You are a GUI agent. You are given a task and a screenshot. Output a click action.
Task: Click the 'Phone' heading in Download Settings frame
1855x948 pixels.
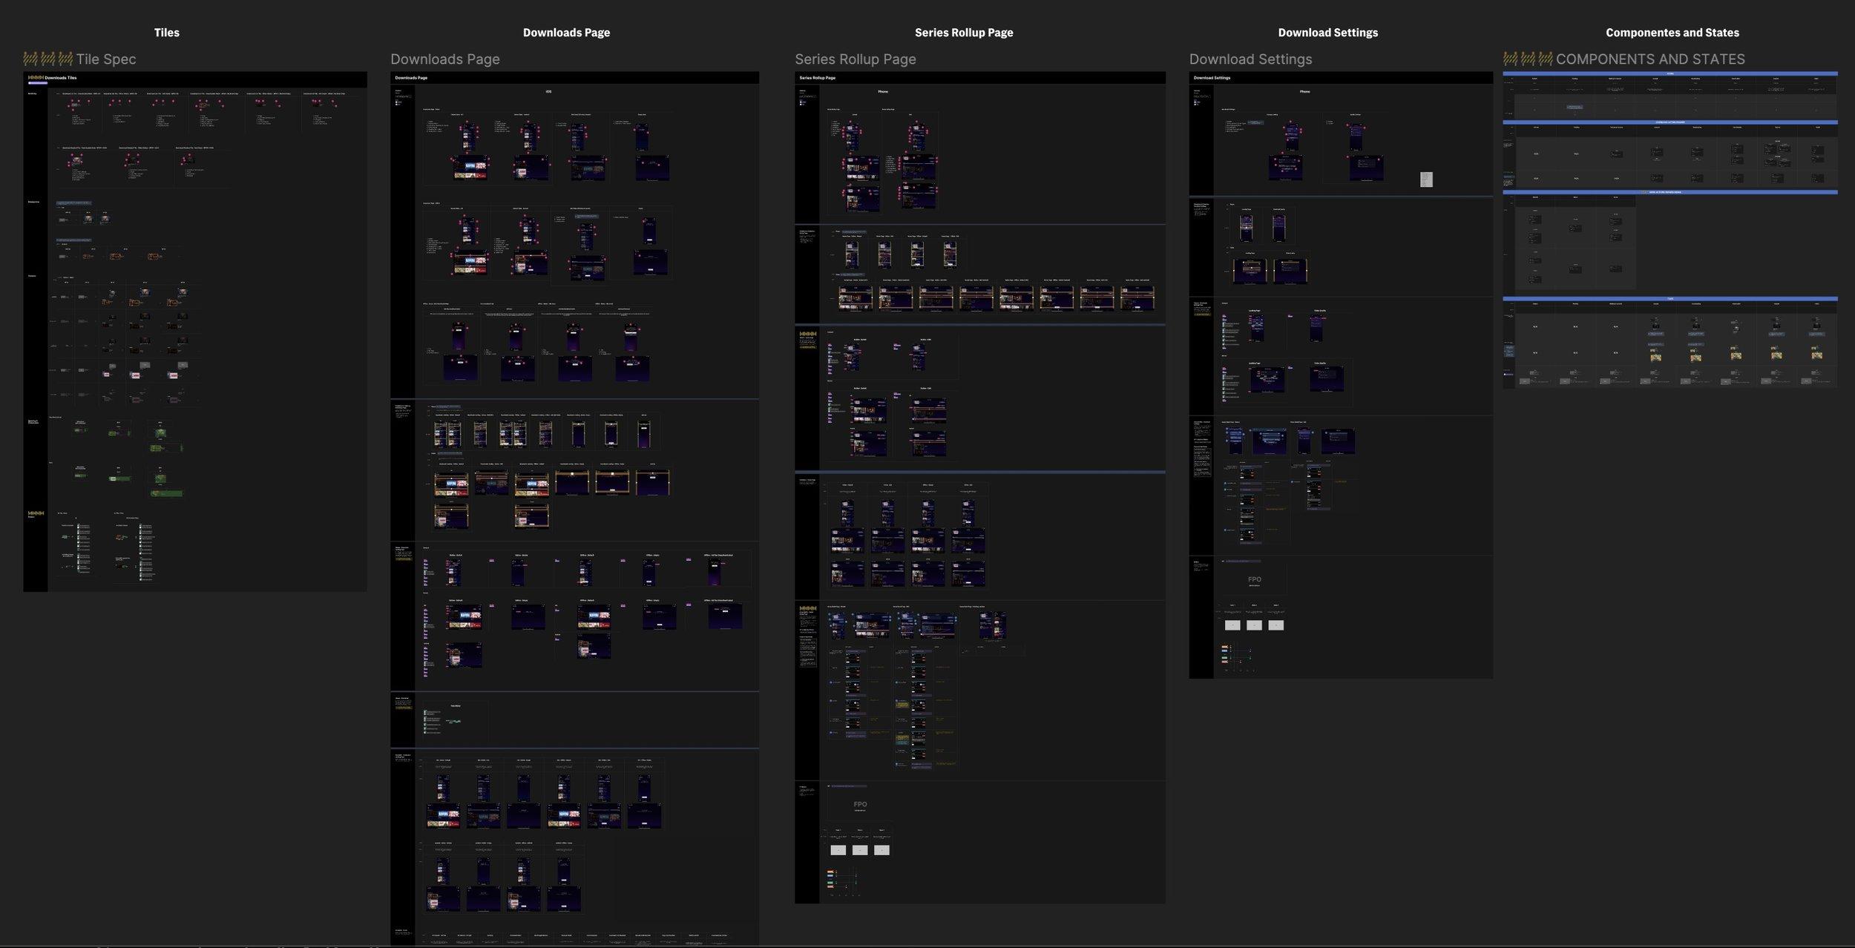click(1304, 92)
